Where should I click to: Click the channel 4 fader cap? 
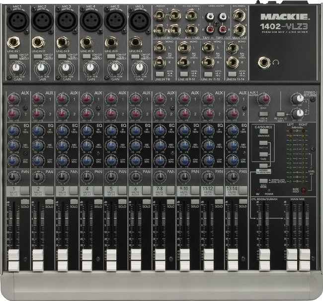point(87,260)
